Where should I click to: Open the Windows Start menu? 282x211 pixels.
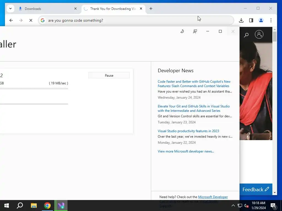[7, 206]
